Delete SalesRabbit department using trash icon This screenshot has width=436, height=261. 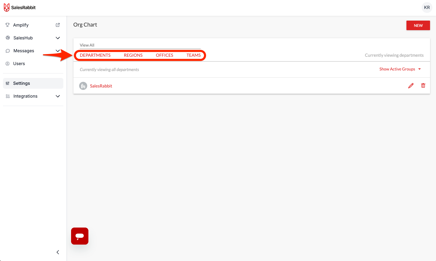423,86
